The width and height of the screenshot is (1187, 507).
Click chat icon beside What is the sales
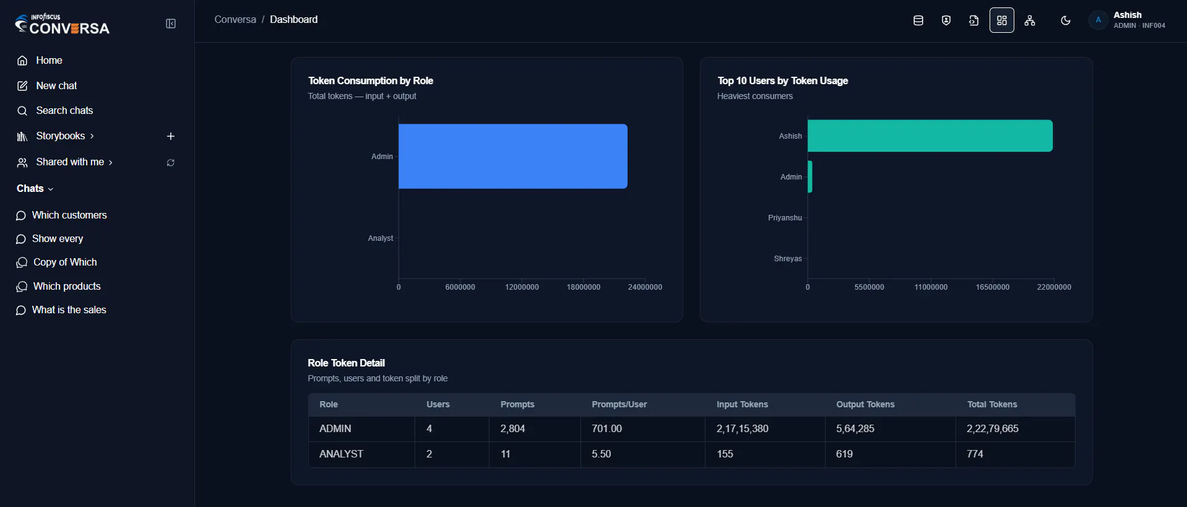coord(21,310)
